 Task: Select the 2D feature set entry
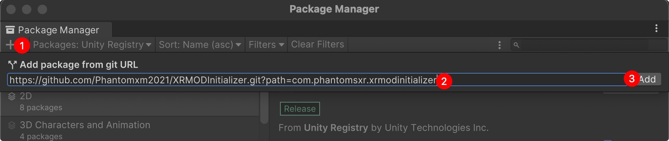130,102
